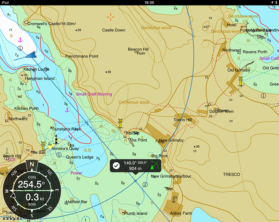Tap the magenta anchorage icon near Cromwell's Castle

click(x=20, y=40)
